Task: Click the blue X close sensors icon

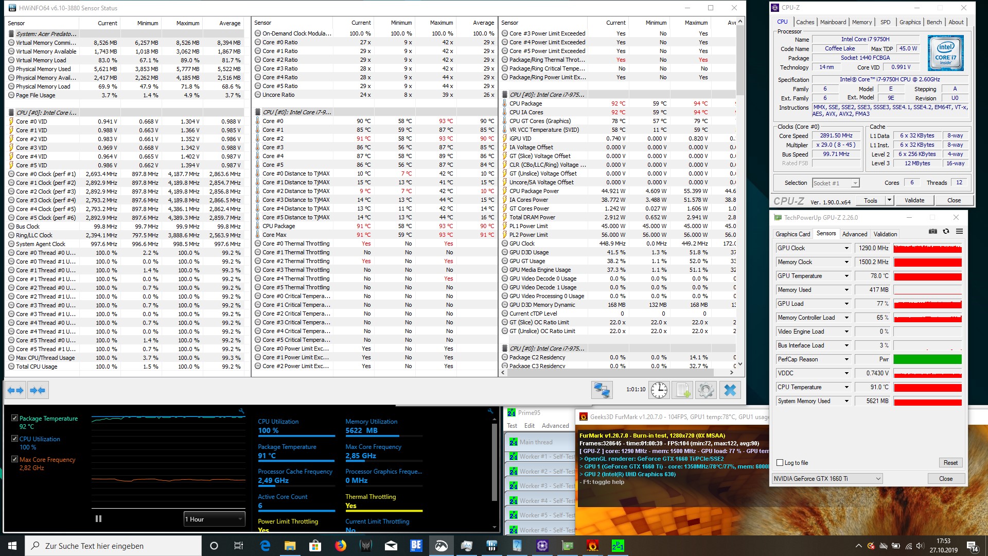Action: pos(730,390)
